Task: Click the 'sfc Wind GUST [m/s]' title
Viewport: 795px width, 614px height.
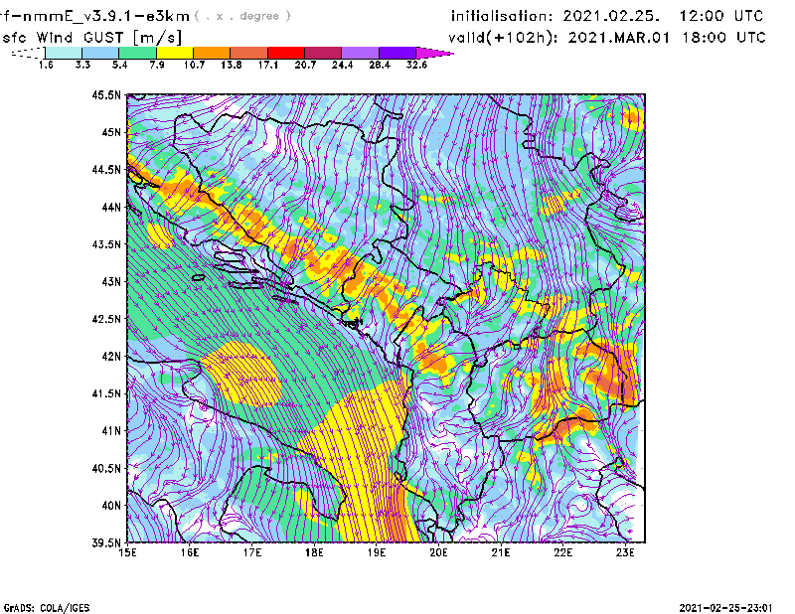Action: [92, 38]
